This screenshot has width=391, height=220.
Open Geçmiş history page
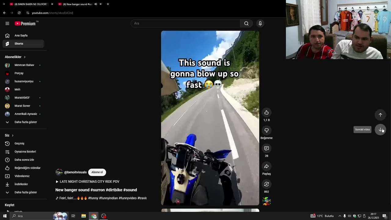23,144
